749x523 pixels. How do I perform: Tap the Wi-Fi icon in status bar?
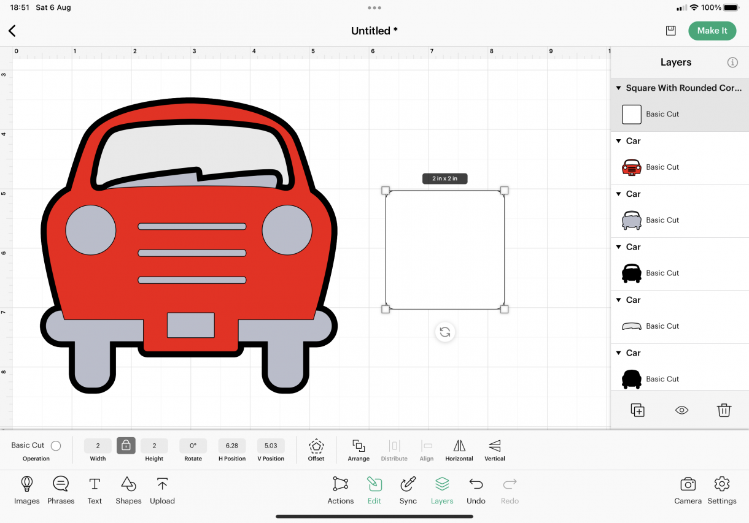coord(694,8)
